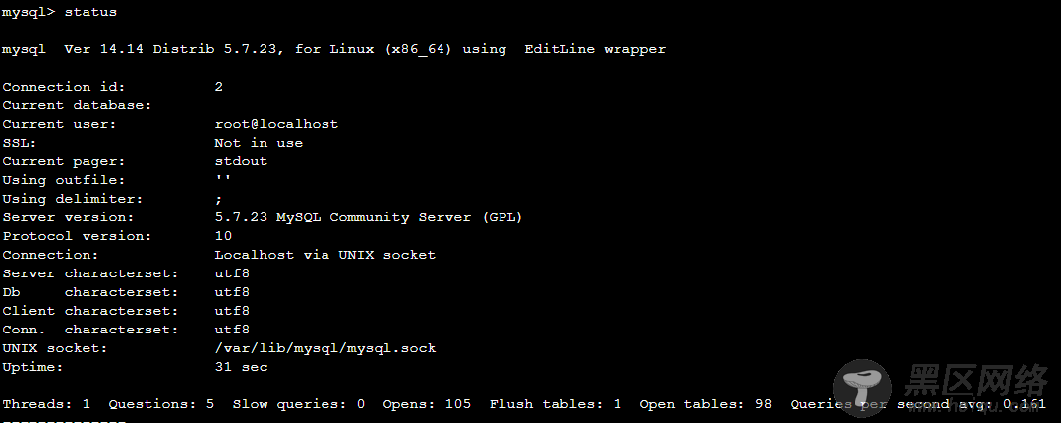Screen dimensions: 1061x423
Task: Click the Uptime 31 sec value
Action: 241,367
